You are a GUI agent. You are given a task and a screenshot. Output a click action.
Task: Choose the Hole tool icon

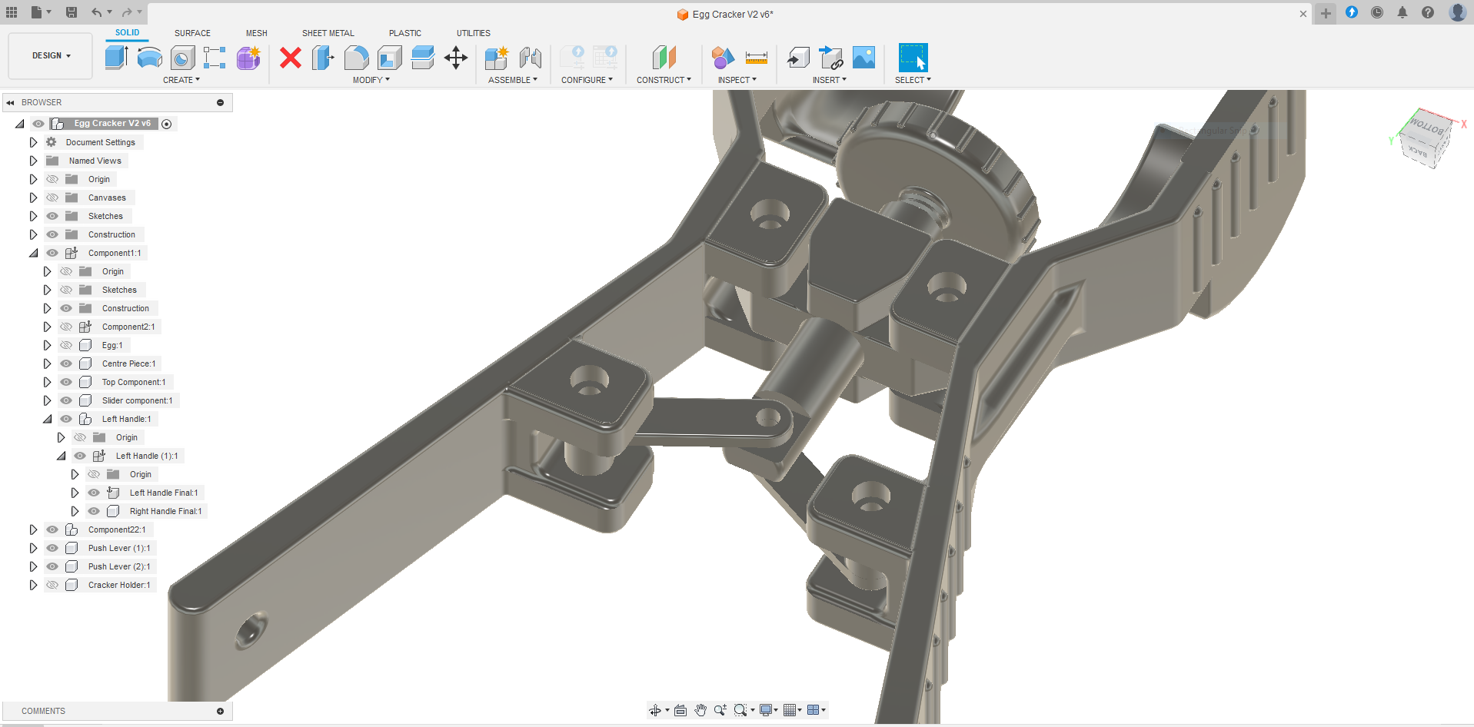[x=182, y=58]
